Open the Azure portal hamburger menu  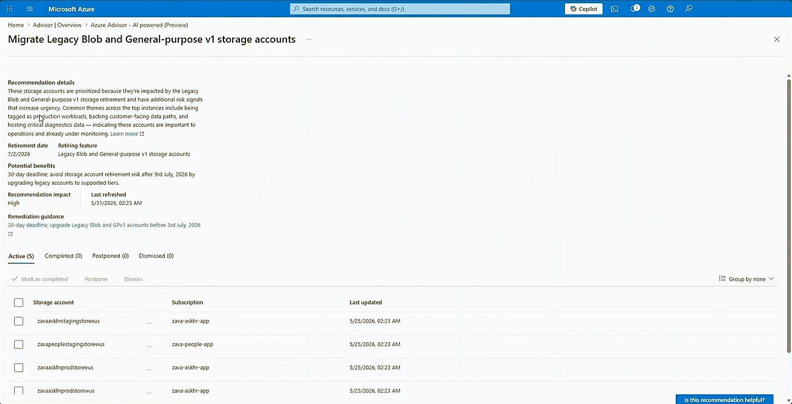[x=30, y=9]
